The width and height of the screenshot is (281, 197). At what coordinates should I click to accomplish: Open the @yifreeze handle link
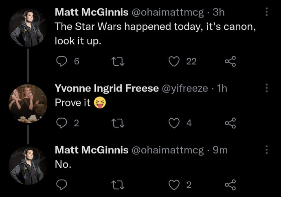point(185,88)
